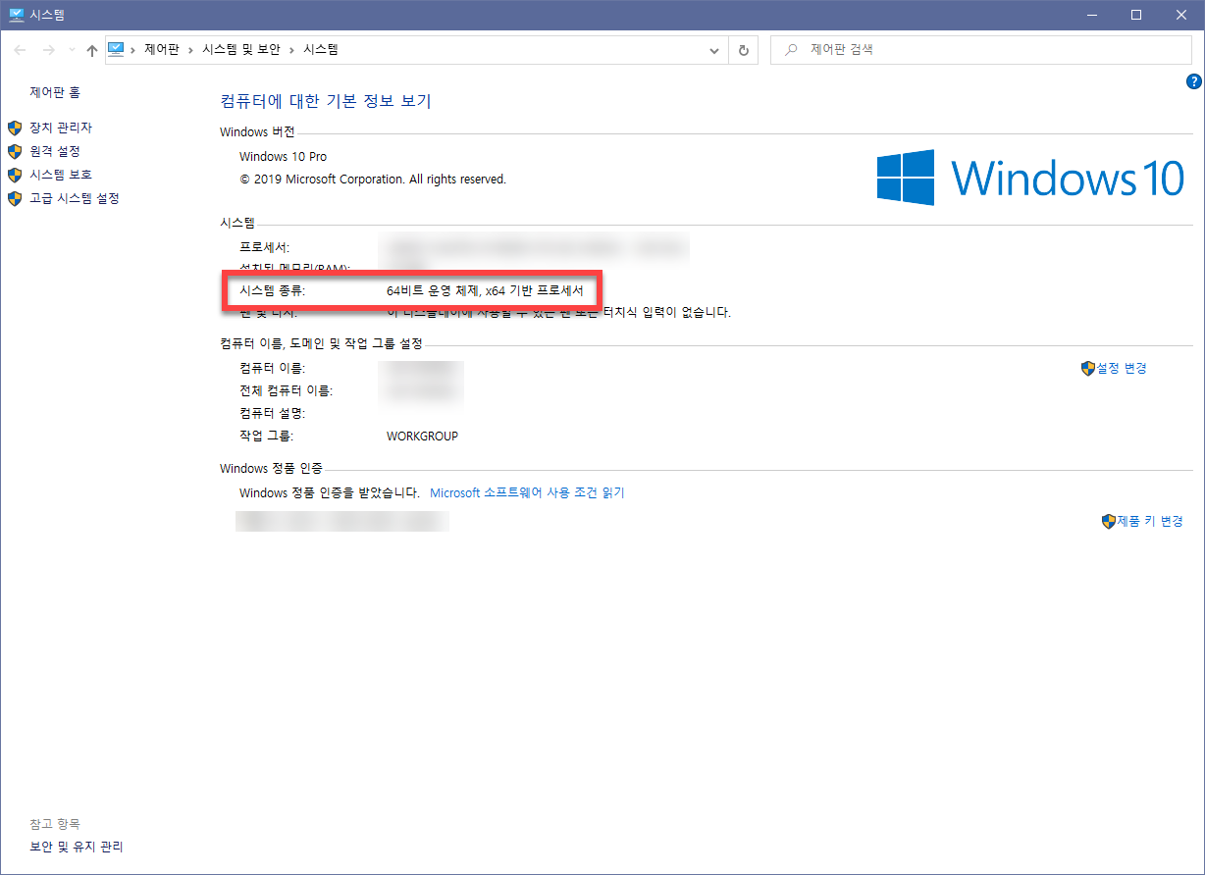
Task: Maximize the 시스템 window
Action: coord(1136,15)
